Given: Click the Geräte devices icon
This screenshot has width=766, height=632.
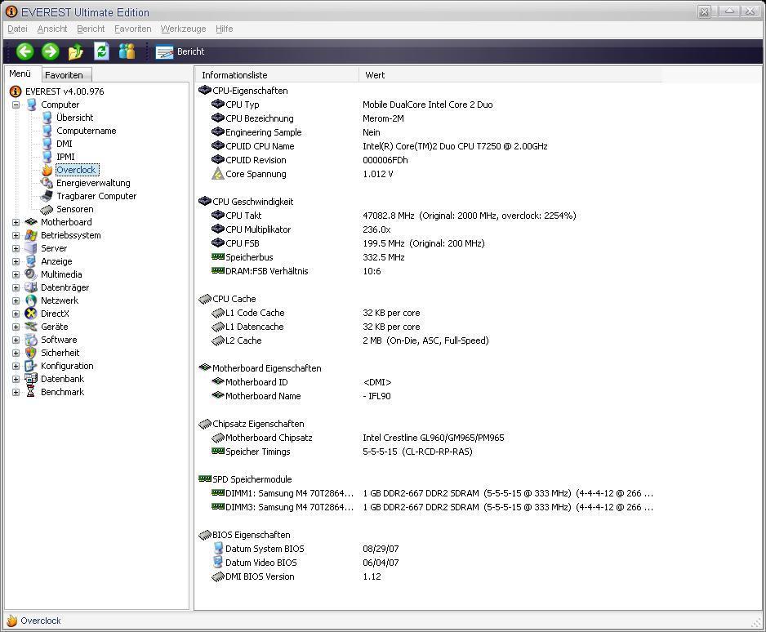Looking at the screenshot, I should coord(31,327).
